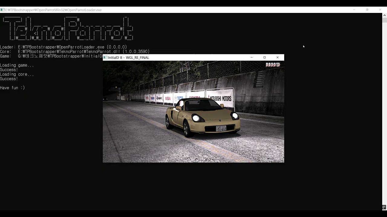Click 'Success!' right after 'Loading game...'

[9, 70]
